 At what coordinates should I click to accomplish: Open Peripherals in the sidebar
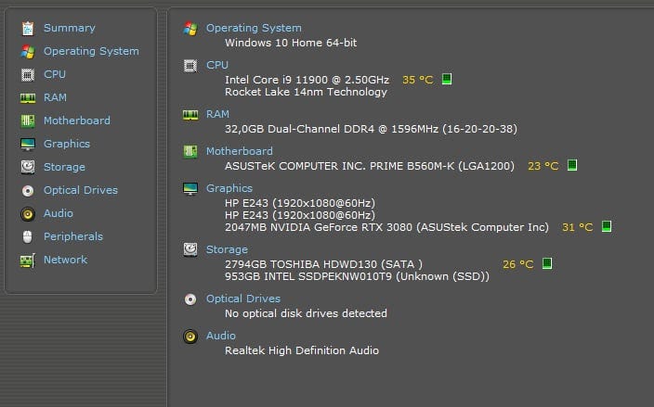[x=73, y=236]
